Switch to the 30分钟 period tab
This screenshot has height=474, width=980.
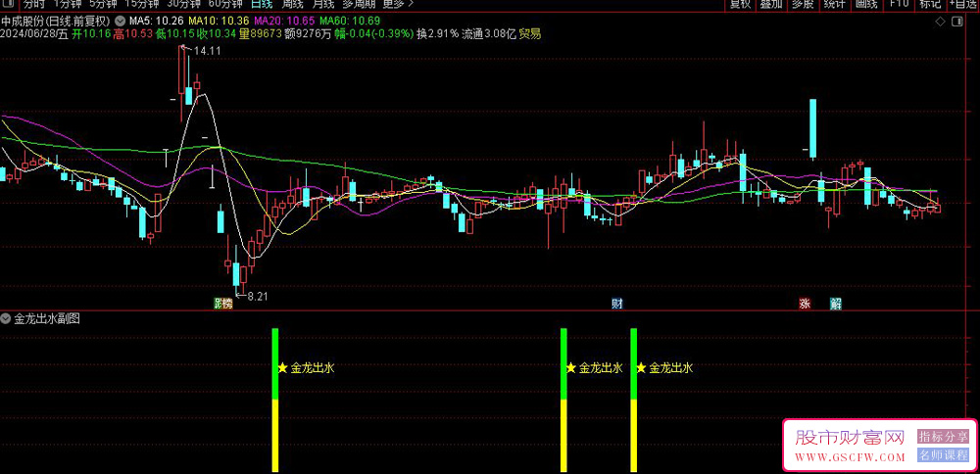click(182, 4)
